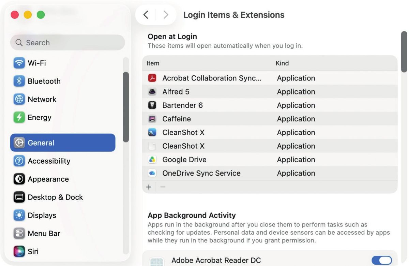
Task: Click the Accessibility sidebar icon
Action: pos(19,161)
